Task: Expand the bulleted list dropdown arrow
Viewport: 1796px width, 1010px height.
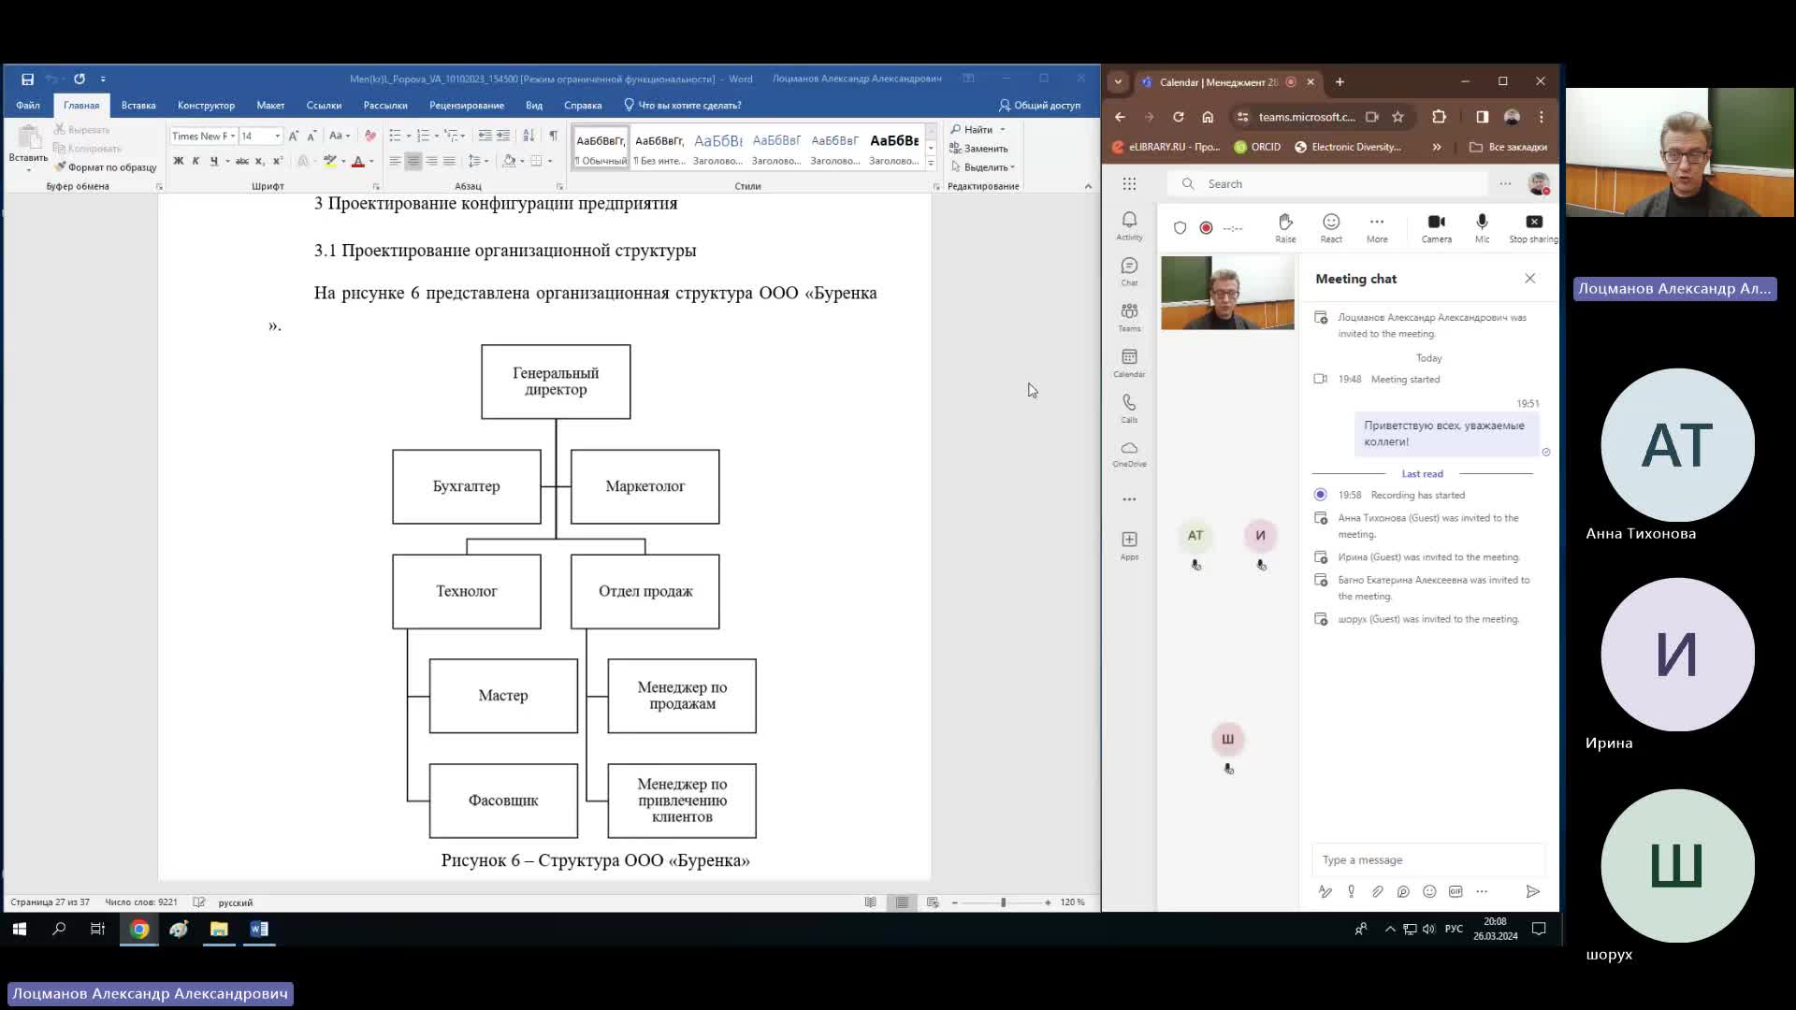Action: point(409,136)
